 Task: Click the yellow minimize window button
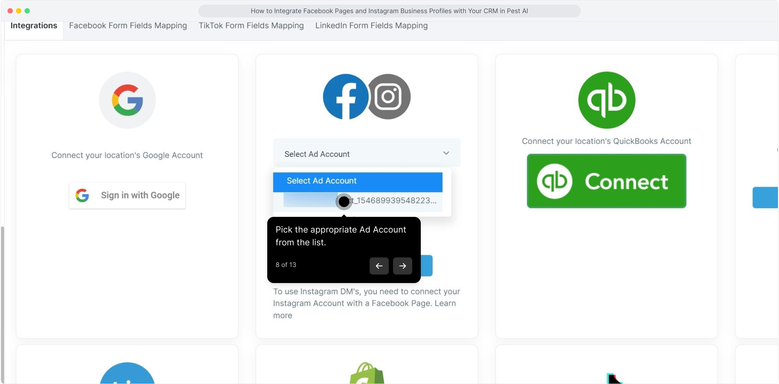[x=18, y=11]
